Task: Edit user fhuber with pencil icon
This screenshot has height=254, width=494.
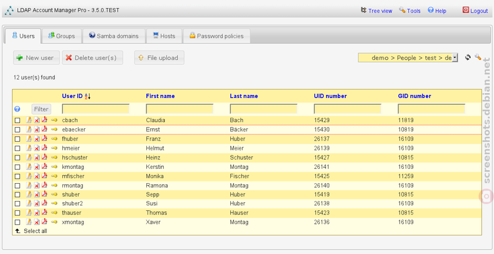Action: click(28, 139)
